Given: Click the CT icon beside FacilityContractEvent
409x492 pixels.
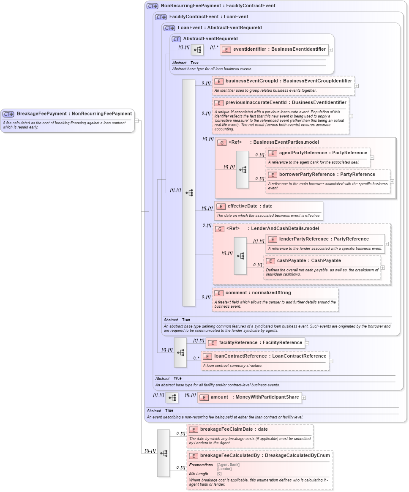Looking at the screenshot, I should tap(161, 17).
